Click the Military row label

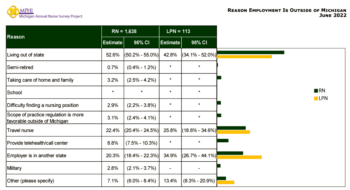coord(14,168)
